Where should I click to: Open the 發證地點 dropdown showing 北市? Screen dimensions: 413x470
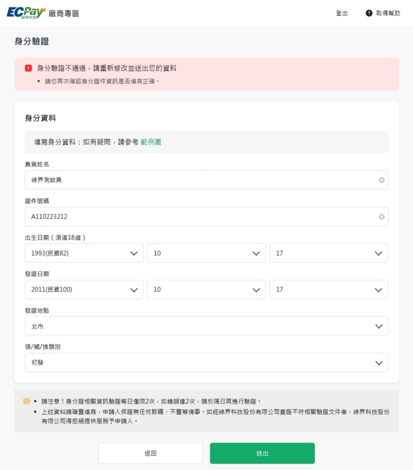pos(206,326)
